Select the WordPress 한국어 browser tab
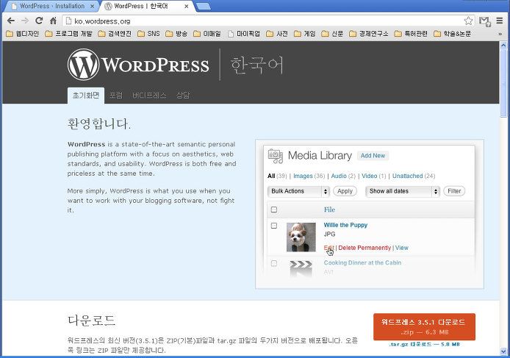 146,6
